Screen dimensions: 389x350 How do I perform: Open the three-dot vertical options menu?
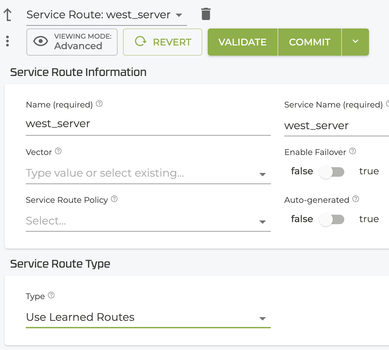[7, 41]
